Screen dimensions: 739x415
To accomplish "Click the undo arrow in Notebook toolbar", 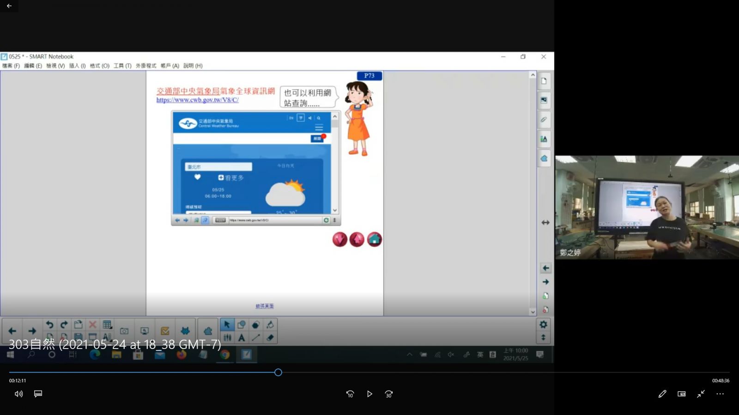I will (49, 325).
